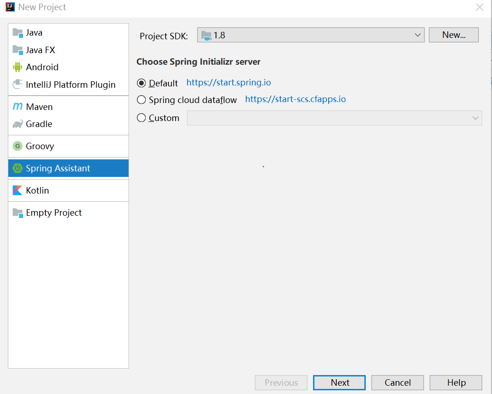Image resolution: width=492 pixels, height=394 pixels.
Task: Choose Gradle project type label
Action: click(39, 124)
